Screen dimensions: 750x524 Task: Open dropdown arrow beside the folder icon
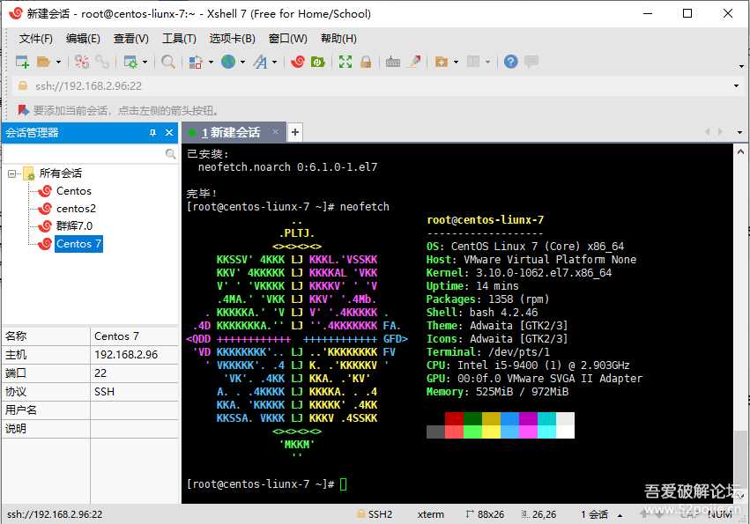click(58, 62)
